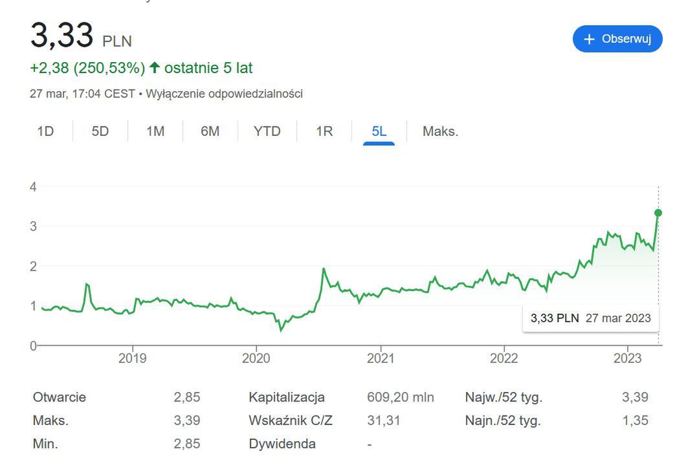Click the 3,33 PLN 27 mar 2023 tooltip
The width and height of the screenshot is (699, 458).
tap(590, 318)
